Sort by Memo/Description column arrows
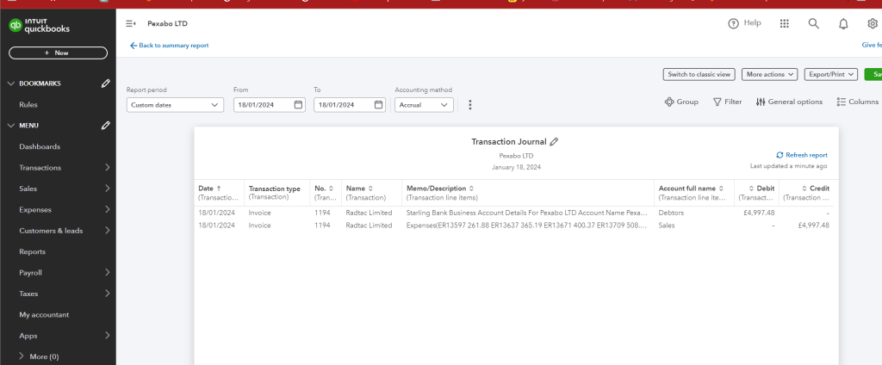This screenshot has height=365, width=882. click(471, 189)
